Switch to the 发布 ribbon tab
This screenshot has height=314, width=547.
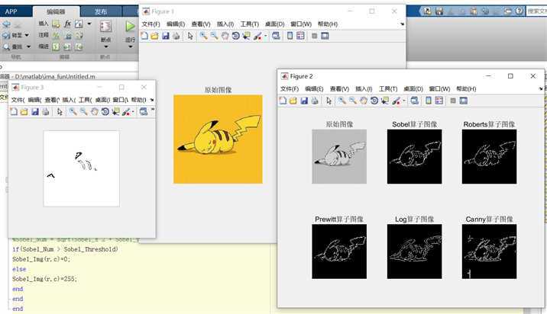[x=101, y=11]
